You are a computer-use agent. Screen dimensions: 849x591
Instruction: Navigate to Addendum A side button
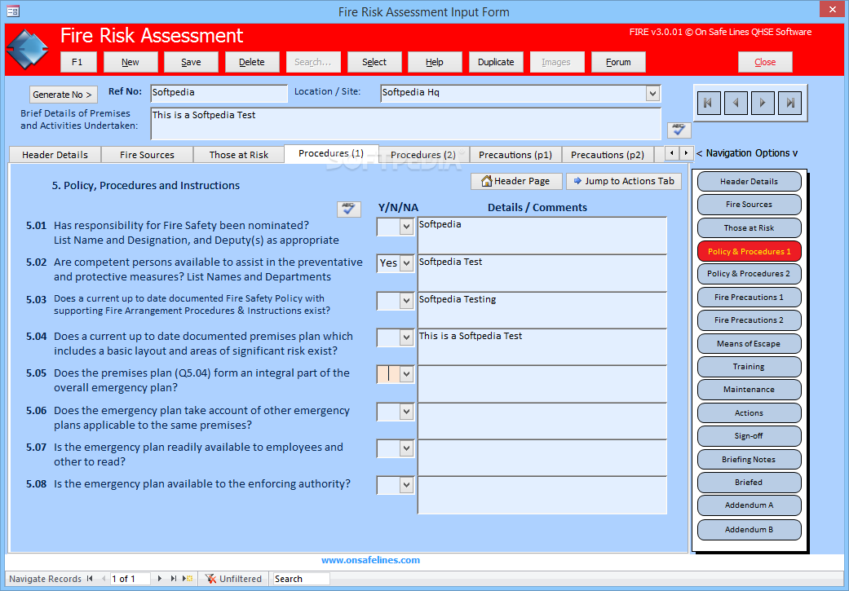pos(749,505)
